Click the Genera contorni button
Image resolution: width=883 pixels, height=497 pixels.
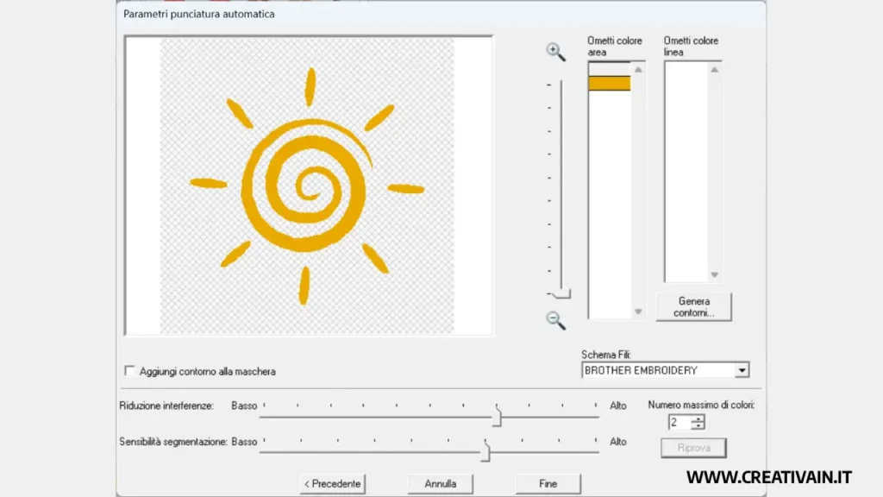pyautogui.click(x=694, y=307)
